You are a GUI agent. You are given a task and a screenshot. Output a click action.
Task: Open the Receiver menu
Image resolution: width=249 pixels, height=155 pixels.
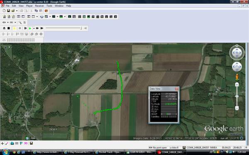click(x=39, y=6)
